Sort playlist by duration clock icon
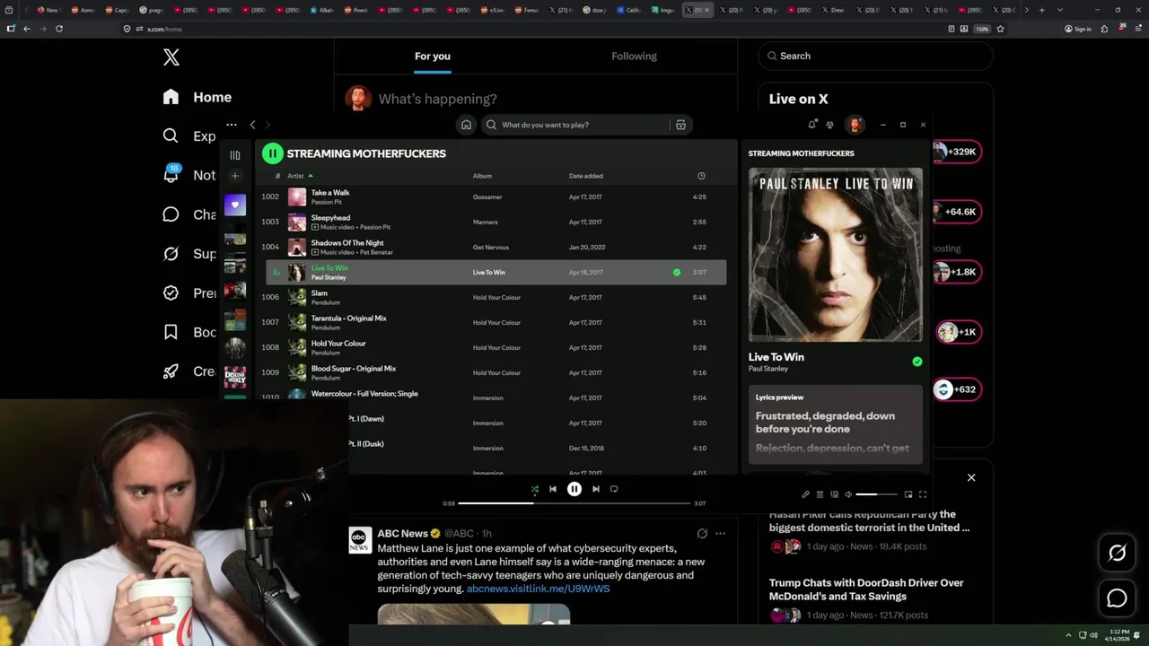The width and height of the screenshot is (1149, 646). tap(701, 176)
